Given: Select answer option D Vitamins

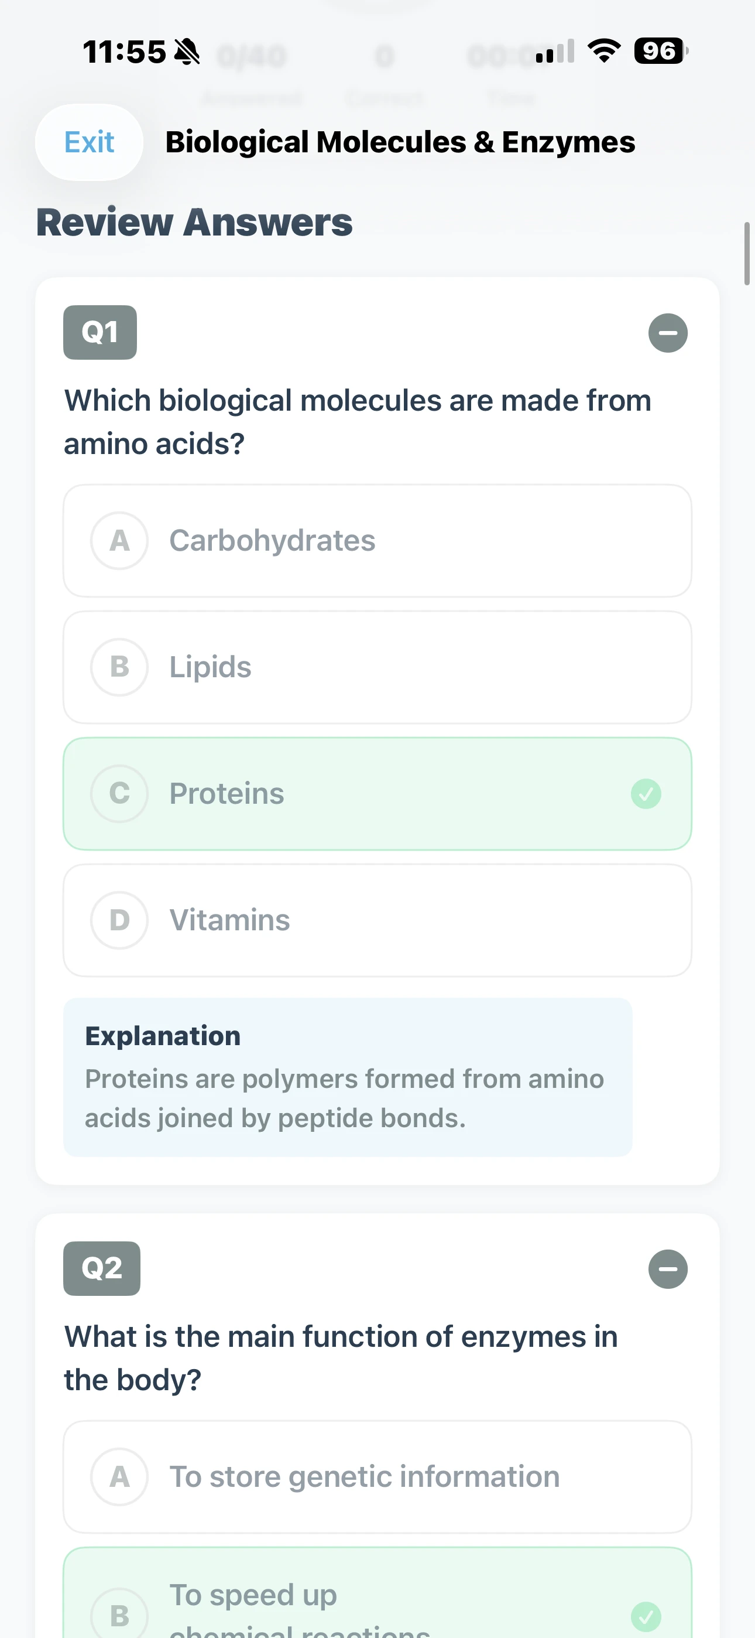Looking at the screenshot, I should pyautogui.click(x=377, y=920).
